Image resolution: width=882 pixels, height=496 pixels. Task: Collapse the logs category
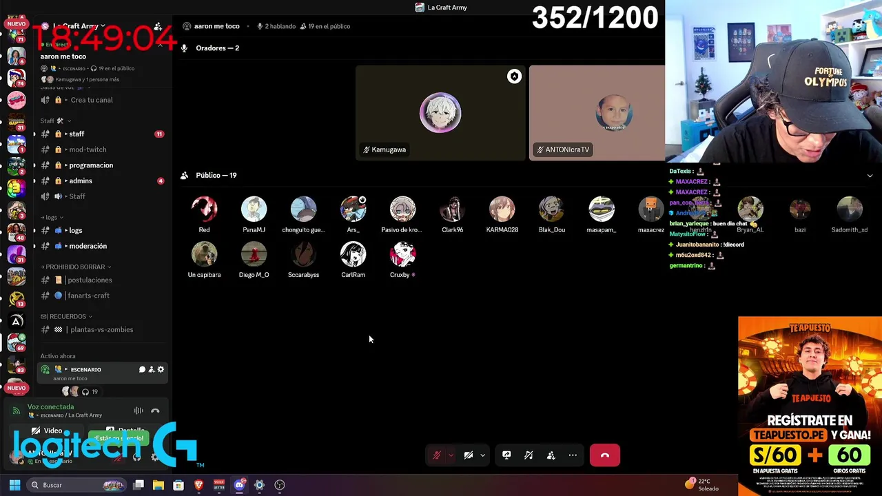[52, 217]
